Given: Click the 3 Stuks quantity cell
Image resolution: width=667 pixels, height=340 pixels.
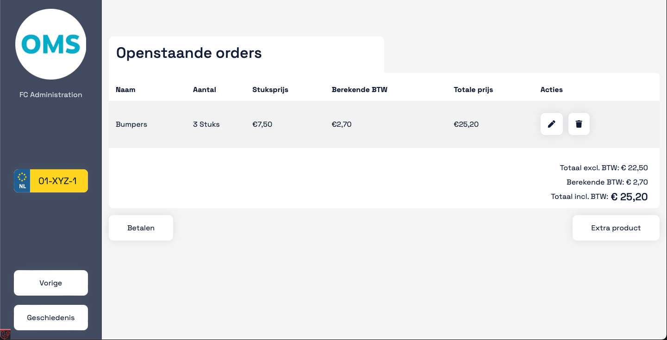Looking at the screenshot, I should click(206, 124).
